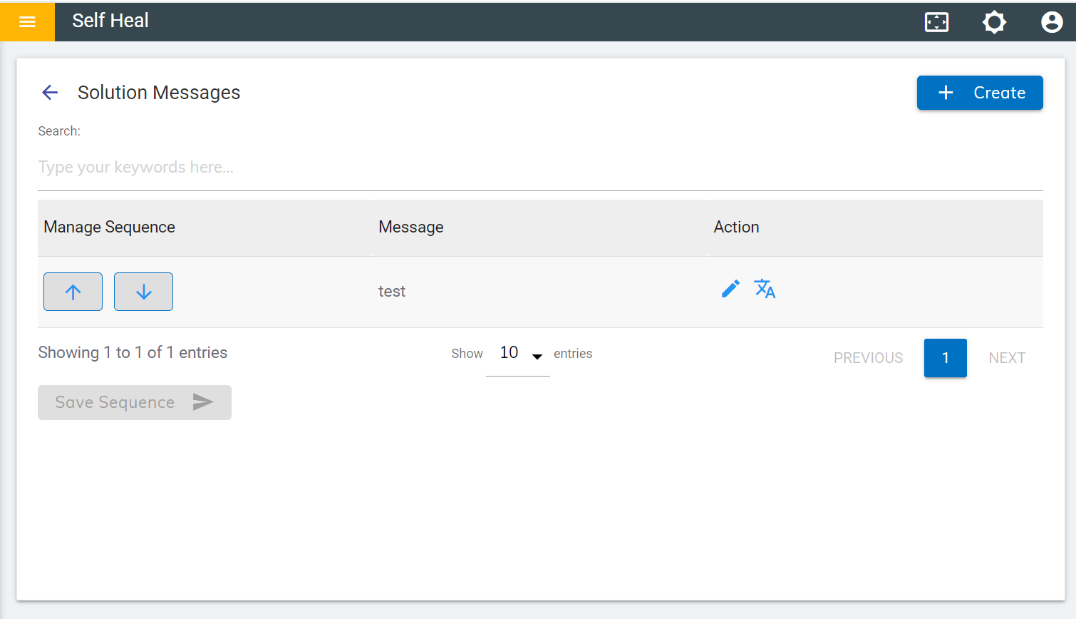Select the test message row text

[392, 292]
